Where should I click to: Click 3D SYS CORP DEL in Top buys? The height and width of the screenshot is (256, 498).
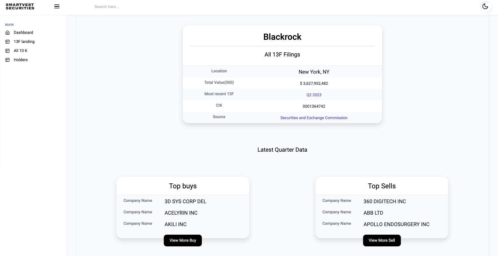(x=185, y=202)
